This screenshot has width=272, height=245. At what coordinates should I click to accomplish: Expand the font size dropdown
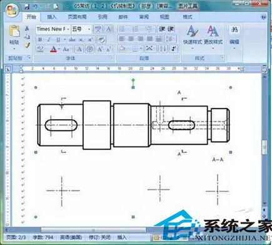click(x=89, y=29)
